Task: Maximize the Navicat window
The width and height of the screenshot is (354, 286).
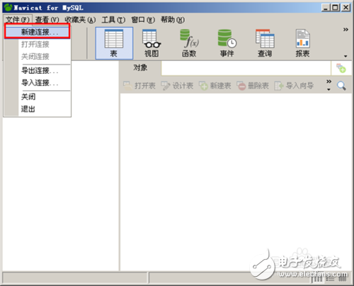Action: (335, 8)
